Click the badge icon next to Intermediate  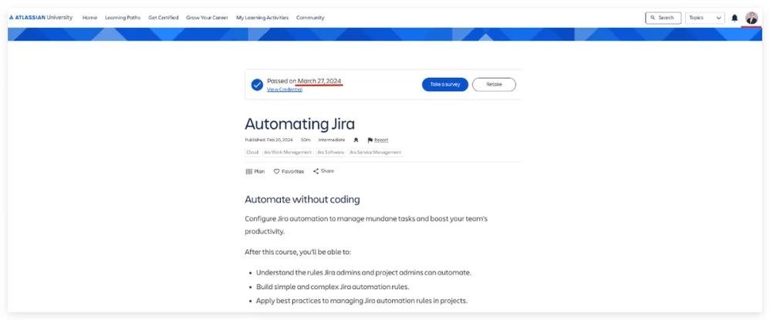point(356,140)
